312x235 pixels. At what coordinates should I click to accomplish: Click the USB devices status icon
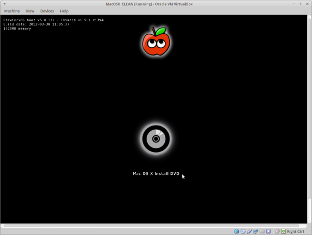tap(249, 231)
